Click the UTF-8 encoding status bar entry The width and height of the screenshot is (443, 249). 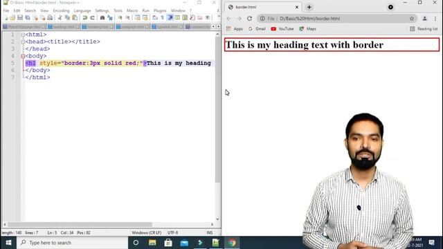click(x=172, y=232)
